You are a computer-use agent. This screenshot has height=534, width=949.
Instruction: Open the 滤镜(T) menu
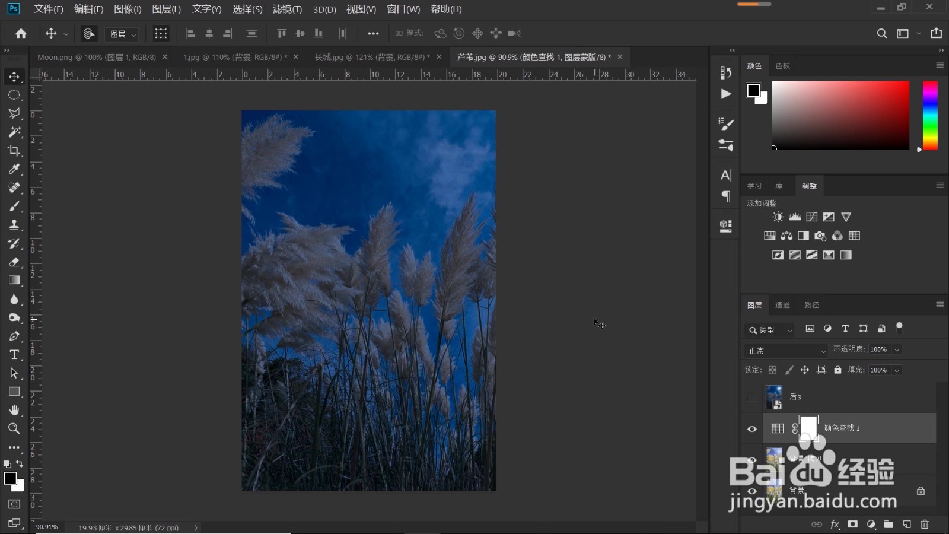click(287, 9)
